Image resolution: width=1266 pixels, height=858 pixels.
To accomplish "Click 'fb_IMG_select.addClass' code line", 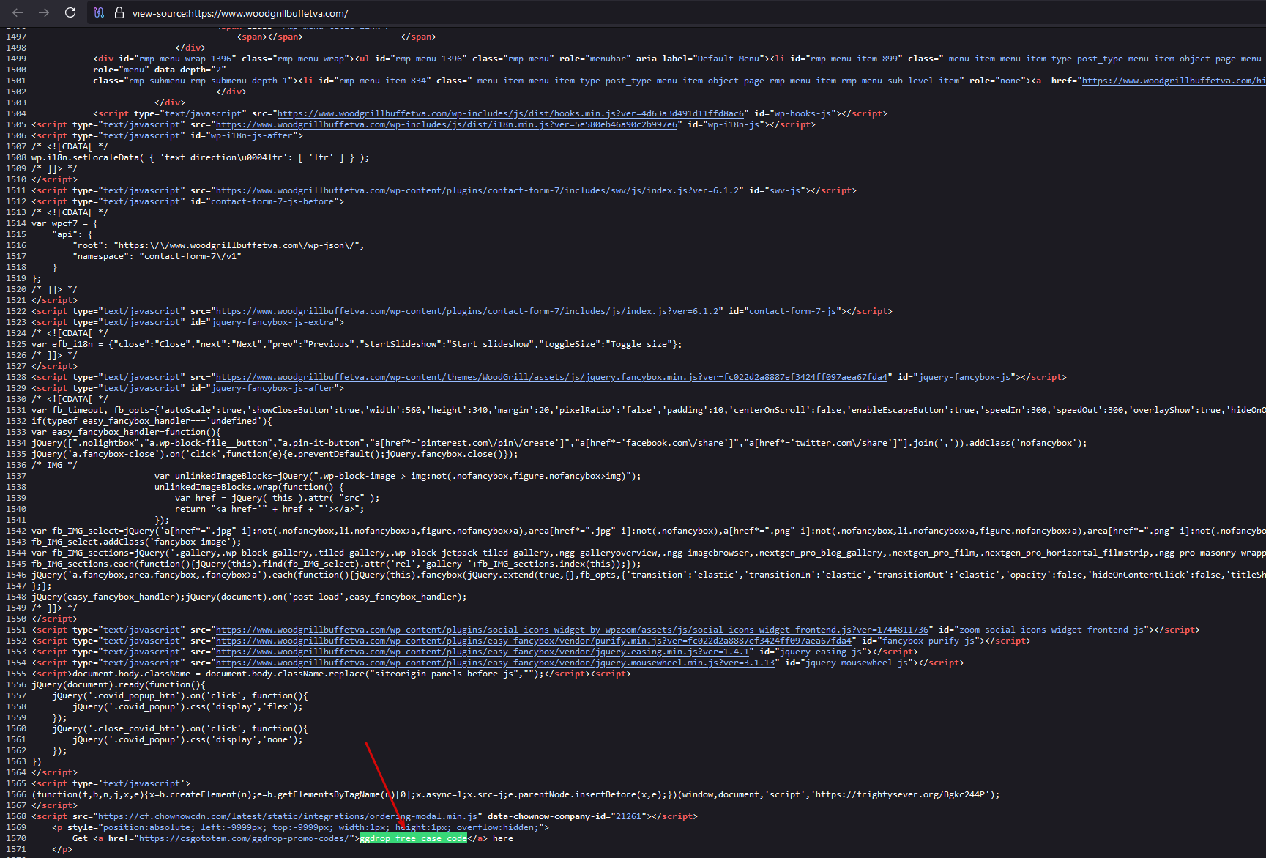I will point(136,542).
